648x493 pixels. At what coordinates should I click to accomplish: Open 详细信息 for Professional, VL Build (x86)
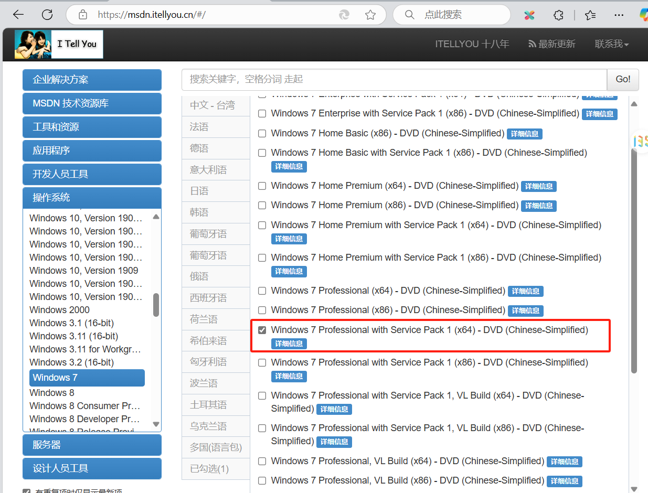click(565, 481)
